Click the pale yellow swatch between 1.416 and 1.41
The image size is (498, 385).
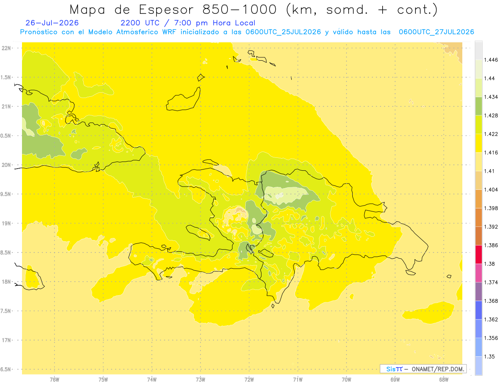click(x=478, y=162)
